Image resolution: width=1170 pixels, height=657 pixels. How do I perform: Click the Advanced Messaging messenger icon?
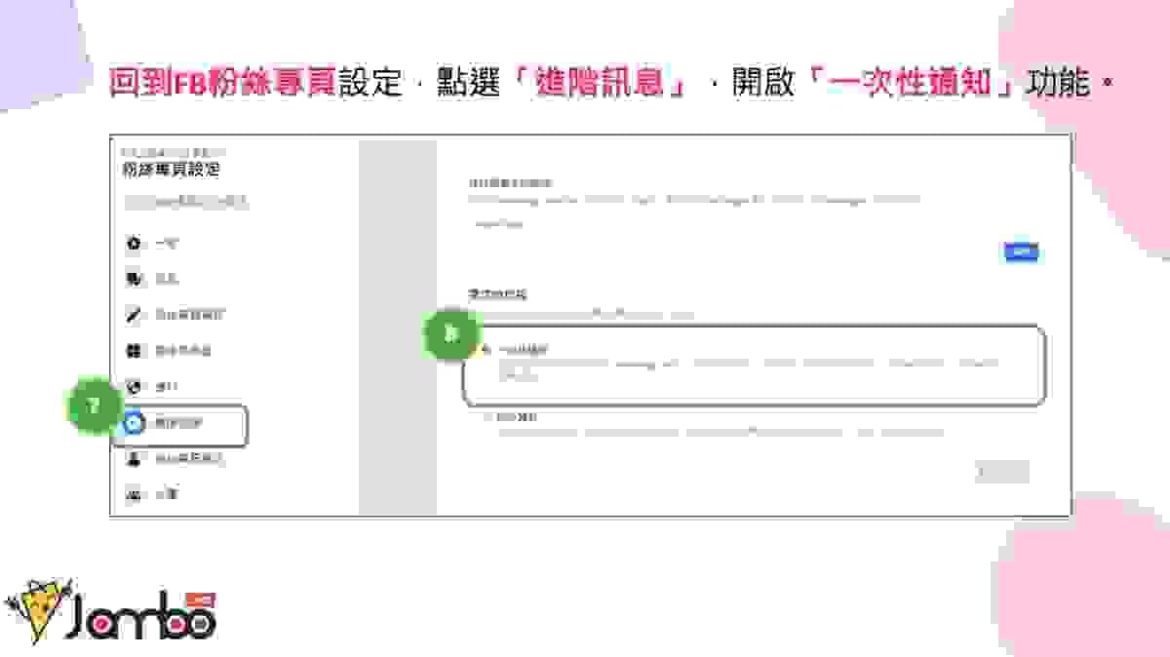click(135, 423)
